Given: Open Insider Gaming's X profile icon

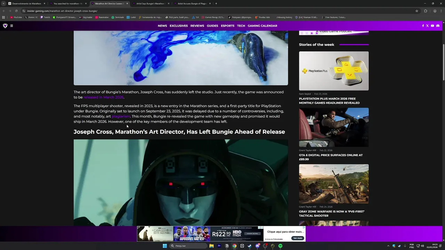Looking at the screenshot, I should coord(427,26).
